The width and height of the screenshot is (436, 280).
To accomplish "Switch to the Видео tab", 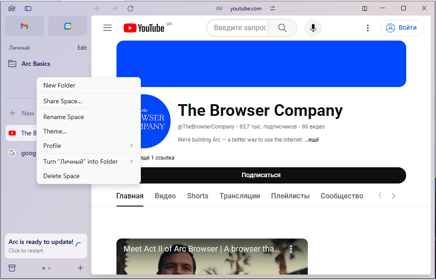I will (x=165, y=196).
